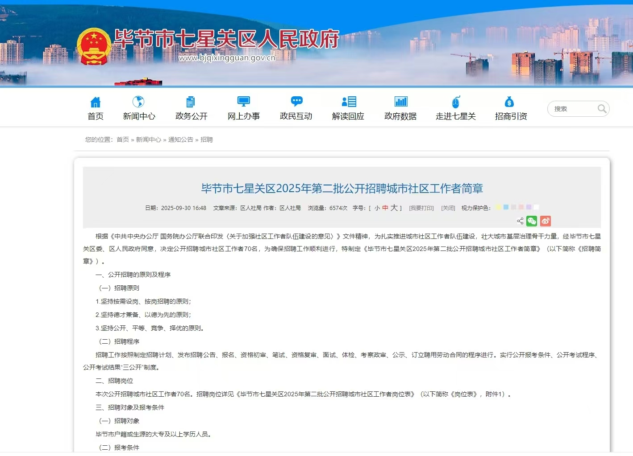
Task: Open the 走进七星关 navigation menu
Action: [456, 116]
